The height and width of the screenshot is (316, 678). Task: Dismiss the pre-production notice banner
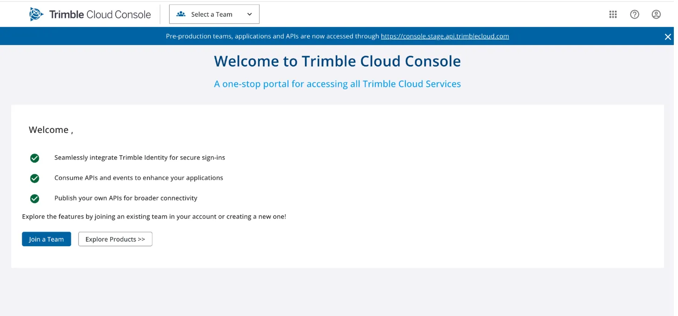668,37
